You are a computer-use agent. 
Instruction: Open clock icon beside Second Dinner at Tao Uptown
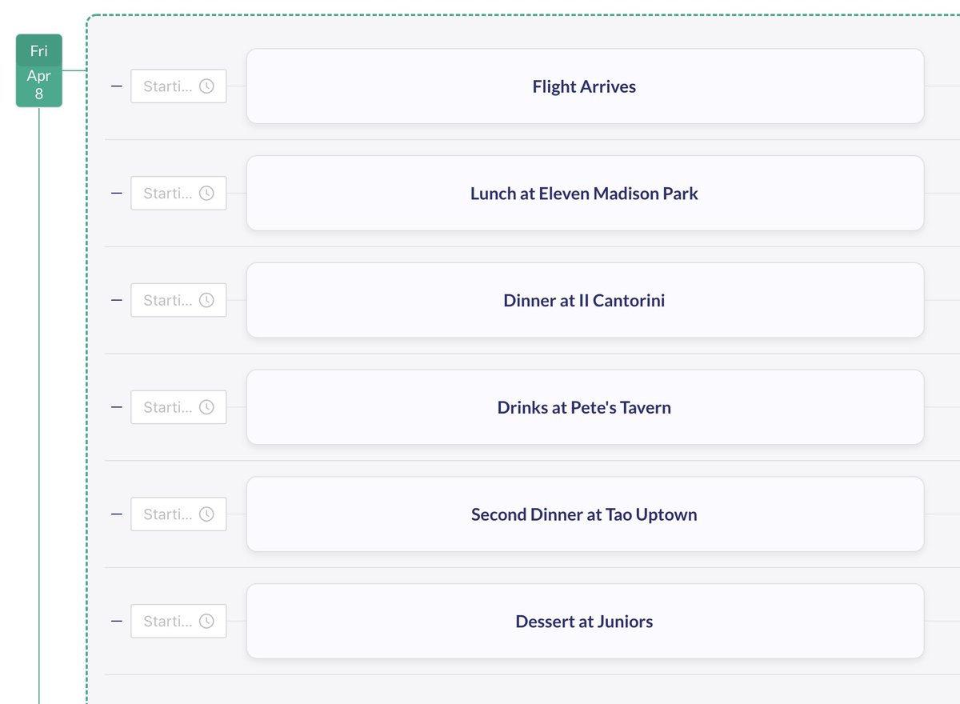(206, 514)
